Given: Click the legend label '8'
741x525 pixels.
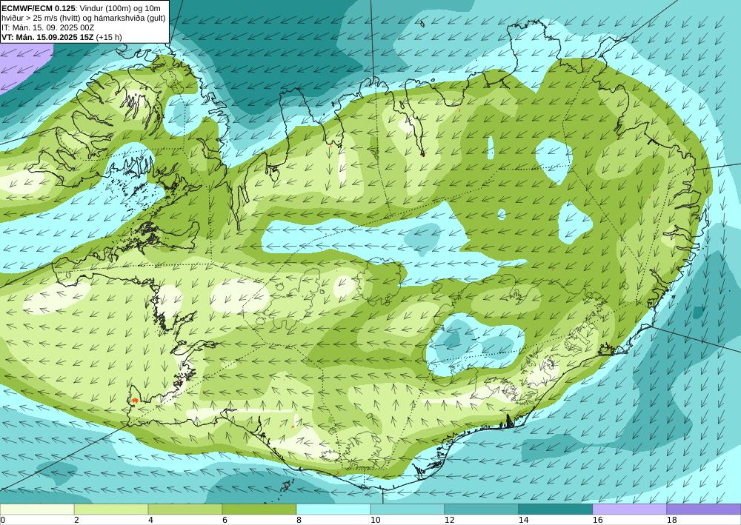Looking at the screenshot, I should pos(299,520).
